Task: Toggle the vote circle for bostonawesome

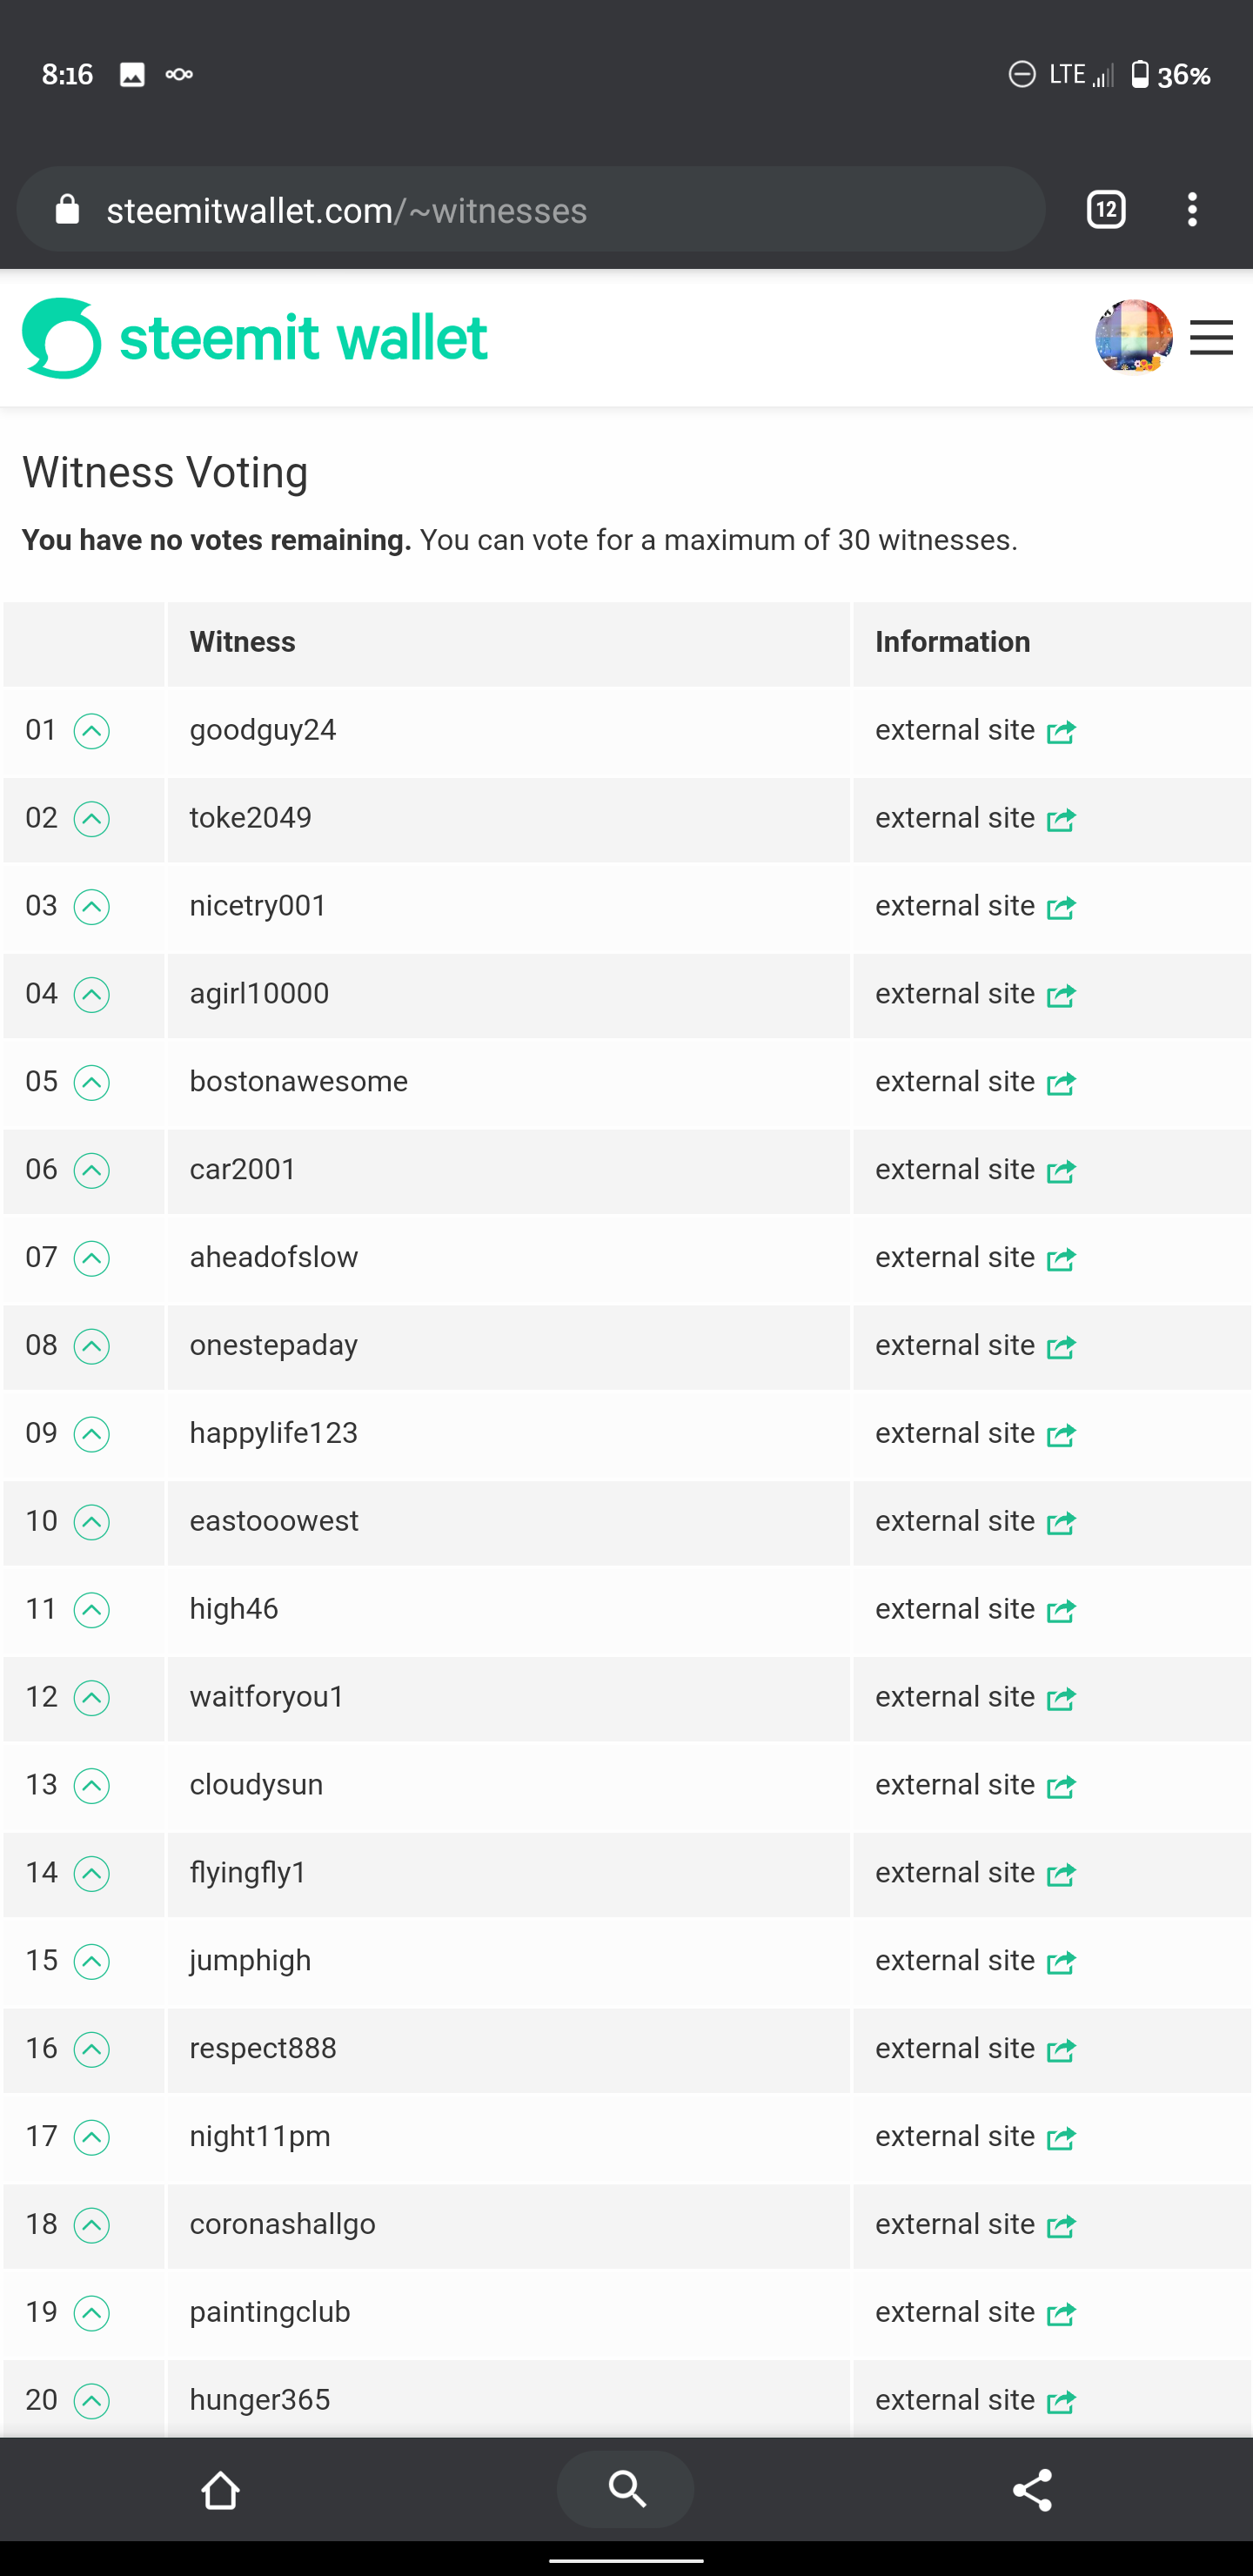Action: coord(91,1083)
